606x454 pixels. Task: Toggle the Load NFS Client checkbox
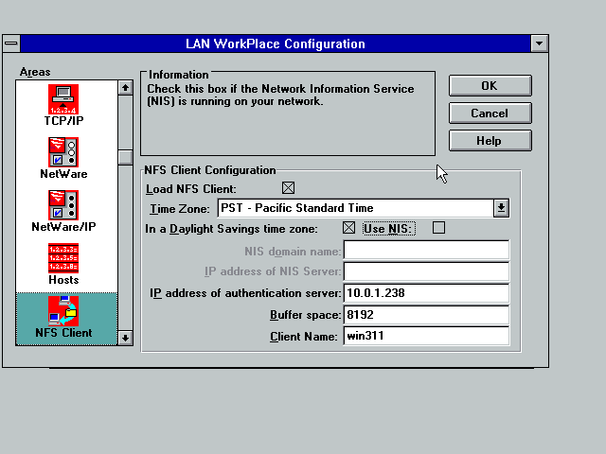[288, 188]
